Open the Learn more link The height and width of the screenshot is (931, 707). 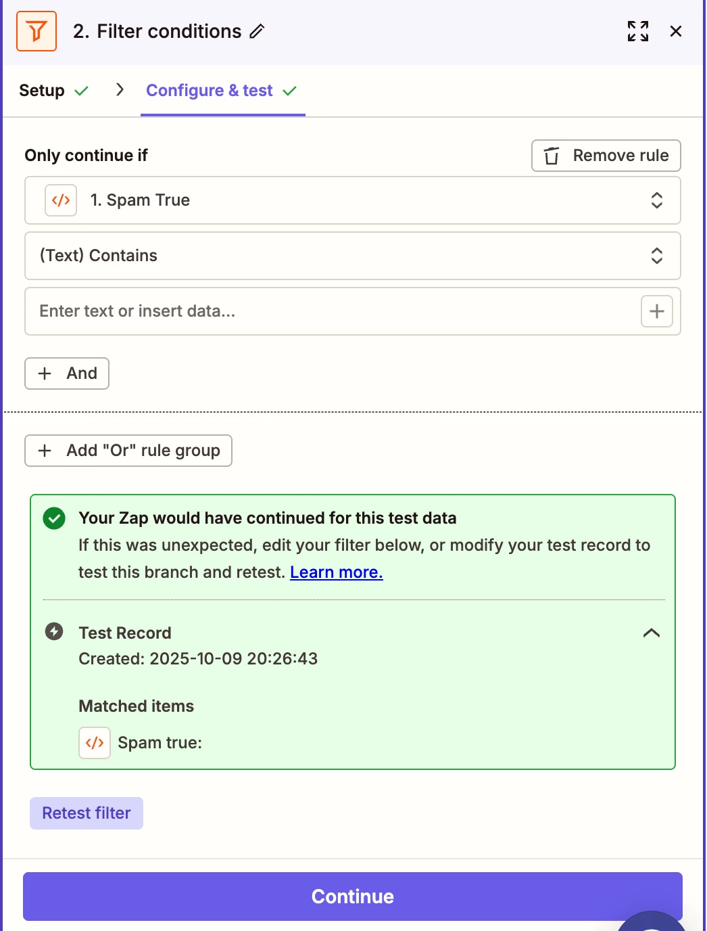pyautogui.click(x=336, y=572)
